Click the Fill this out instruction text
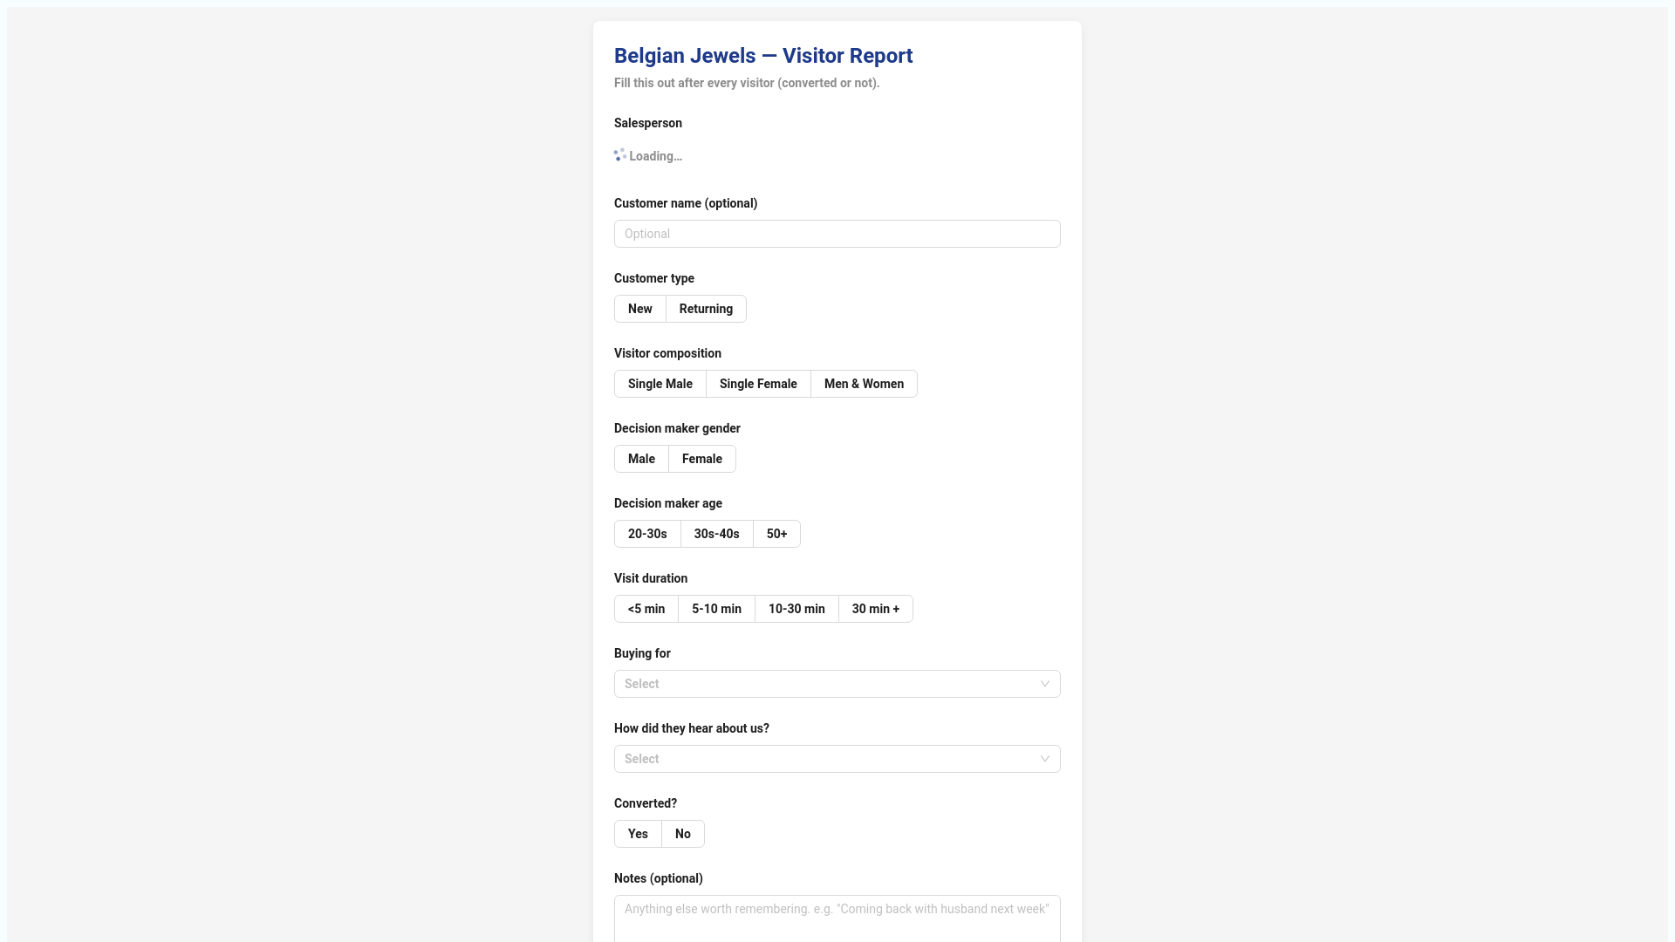 coord(747,83)
